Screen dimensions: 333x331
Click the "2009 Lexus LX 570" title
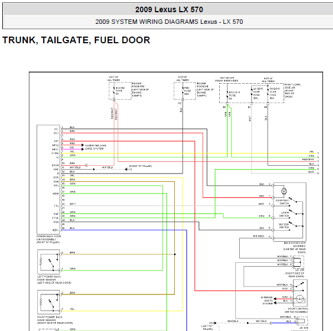click(x=169, y=9)
